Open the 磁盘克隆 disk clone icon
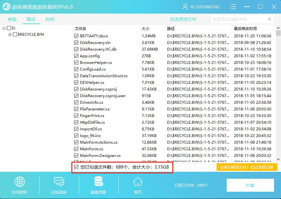 coord(98,182)
